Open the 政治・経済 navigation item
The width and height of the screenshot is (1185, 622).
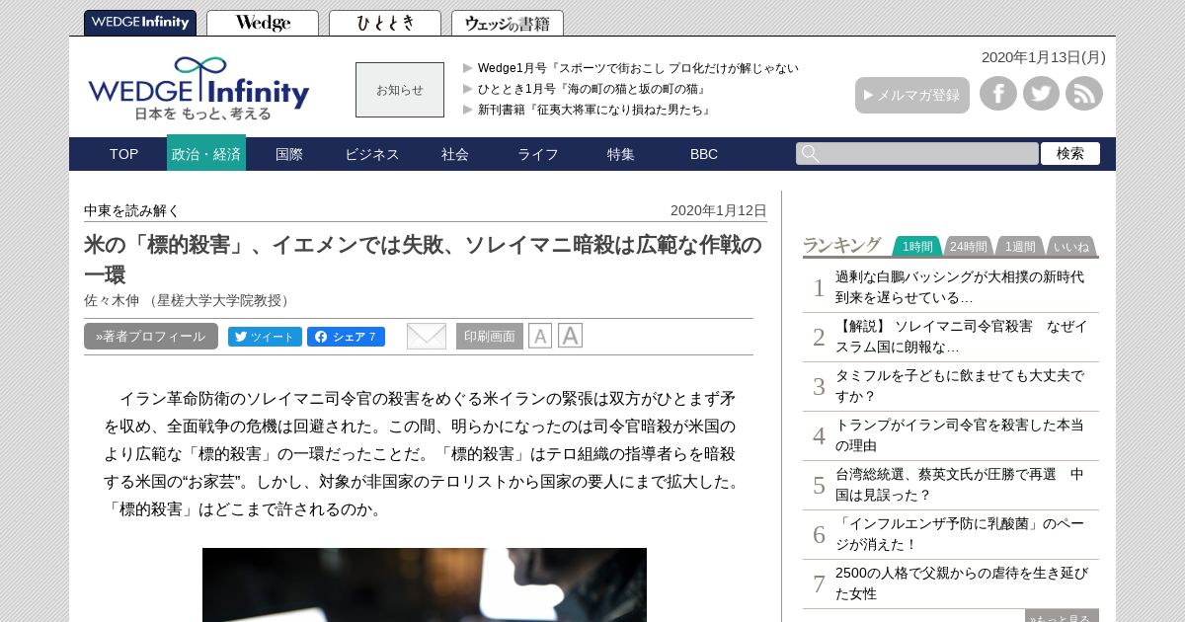tap(206, 154)
